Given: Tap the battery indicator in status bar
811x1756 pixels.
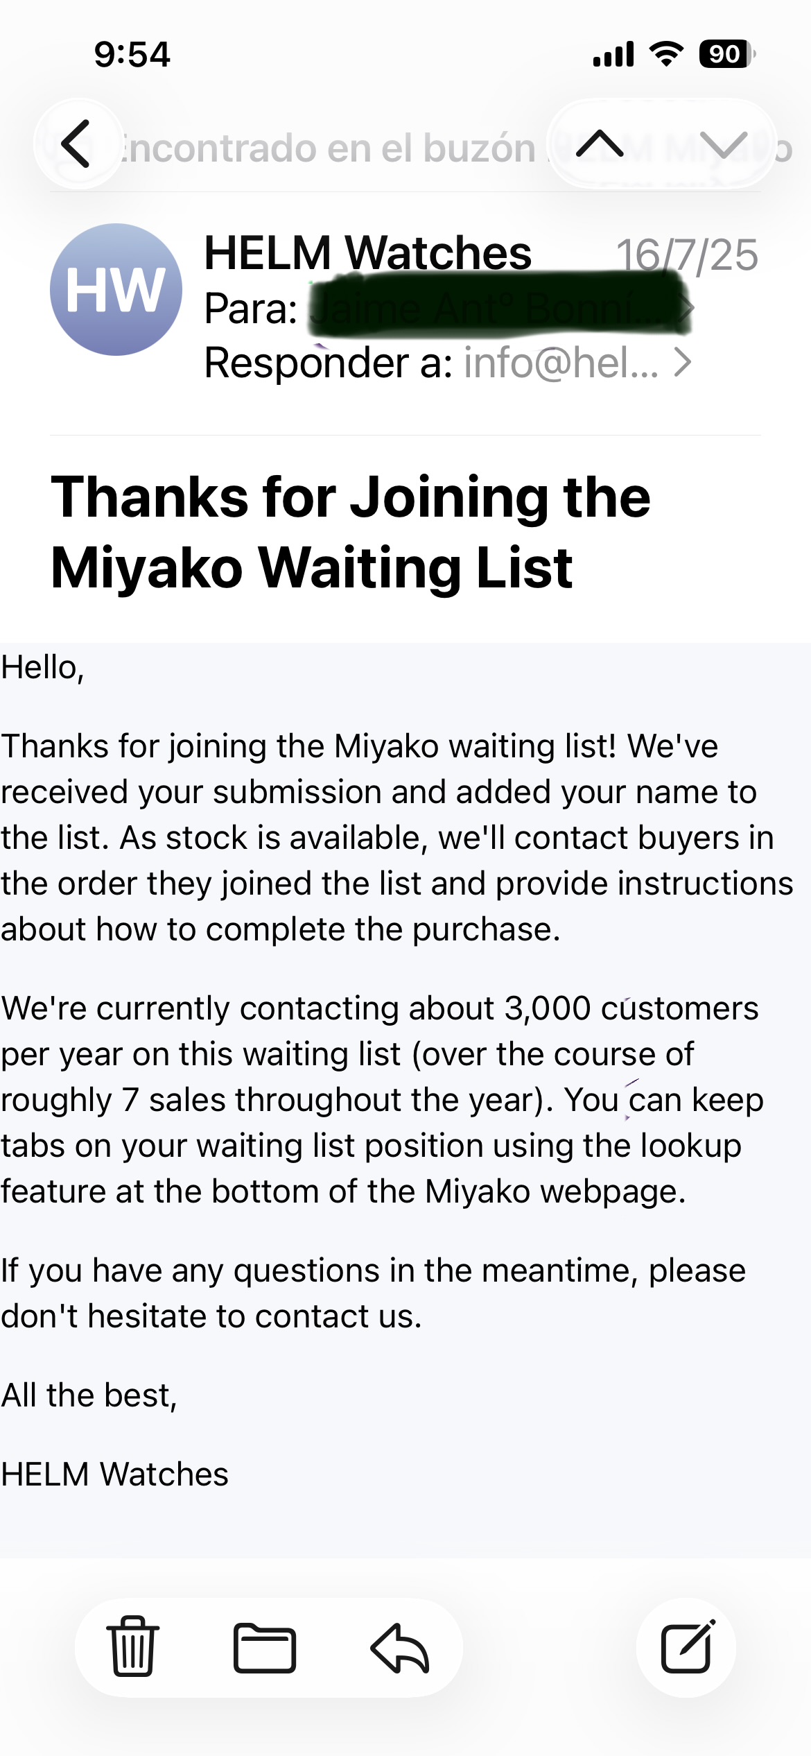Looking at the screenshot, I should [726, 54].
